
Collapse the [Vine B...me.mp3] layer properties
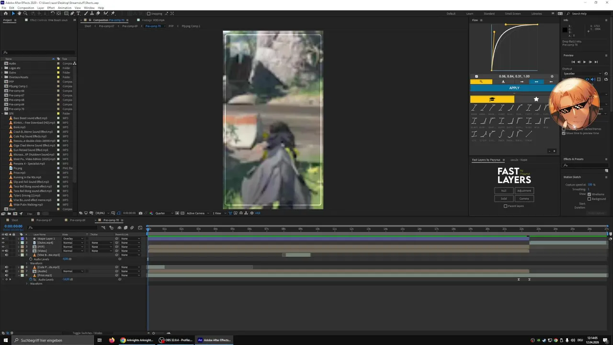point(19,255)
